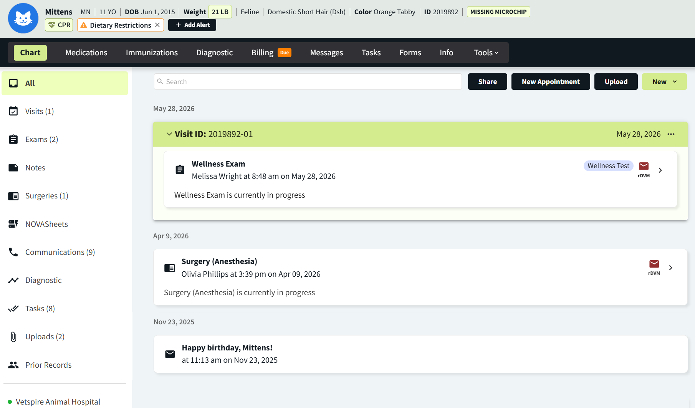The image size is (695, 408).
Task: Open the New dropdown button
Action: [x=664, y=82]
